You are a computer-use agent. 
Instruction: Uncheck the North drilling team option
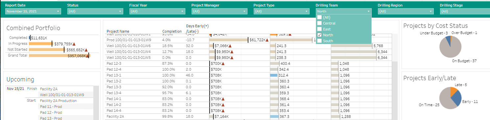click(319, 35)
